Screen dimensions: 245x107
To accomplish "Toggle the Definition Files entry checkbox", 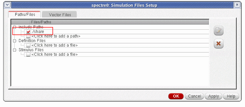I will [28, 46].
